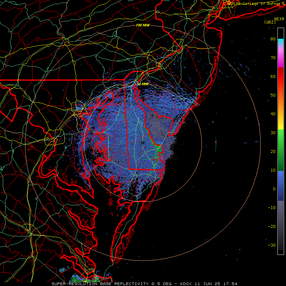This screenshot has height=286, width=286.
Task: Click the 40 value on the dBZ scale
Action: click(273, 114)
